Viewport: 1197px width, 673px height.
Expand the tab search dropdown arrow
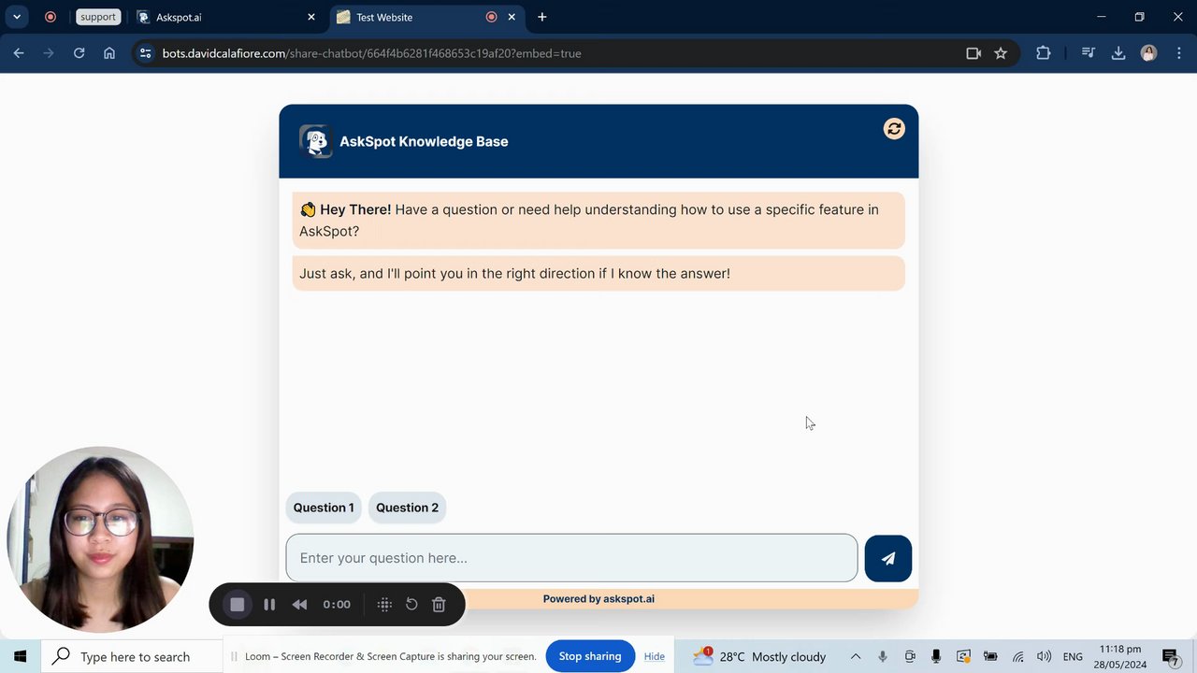click(x=17, y=17)
